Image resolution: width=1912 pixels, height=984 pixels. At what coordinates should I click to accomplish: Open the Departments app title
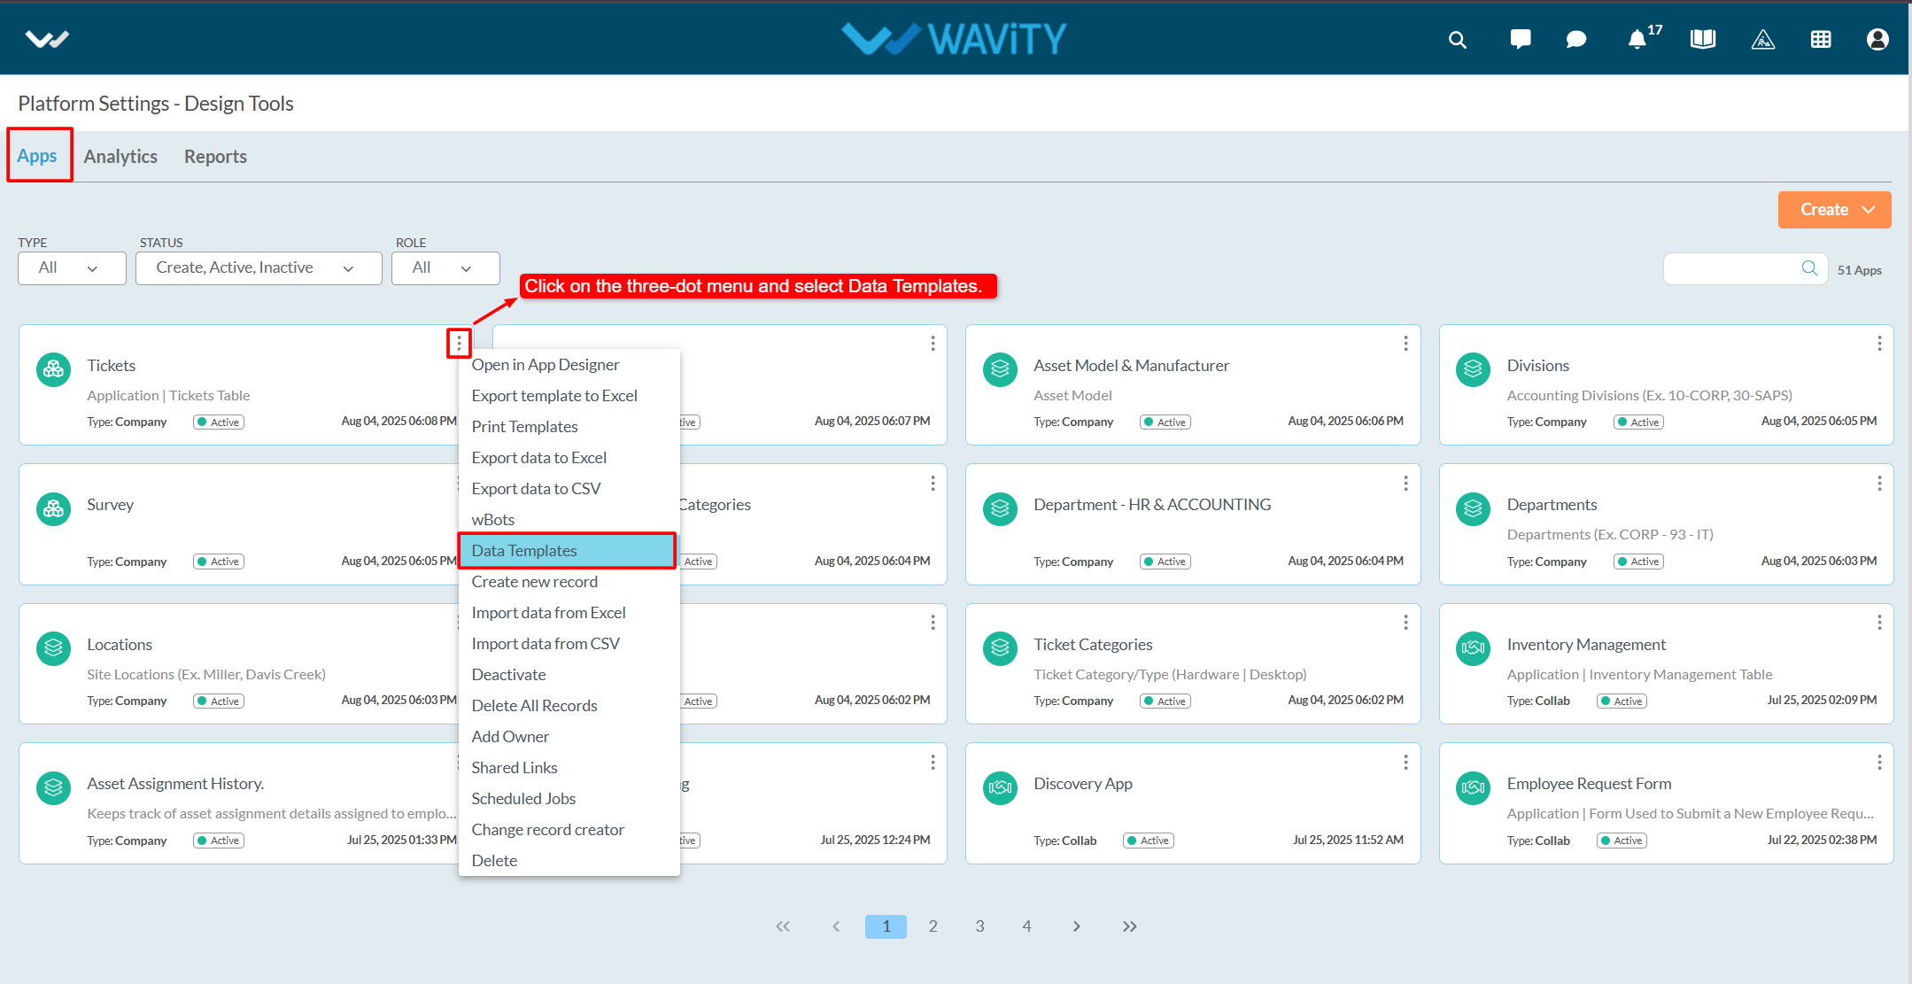tap(1552, 505)
